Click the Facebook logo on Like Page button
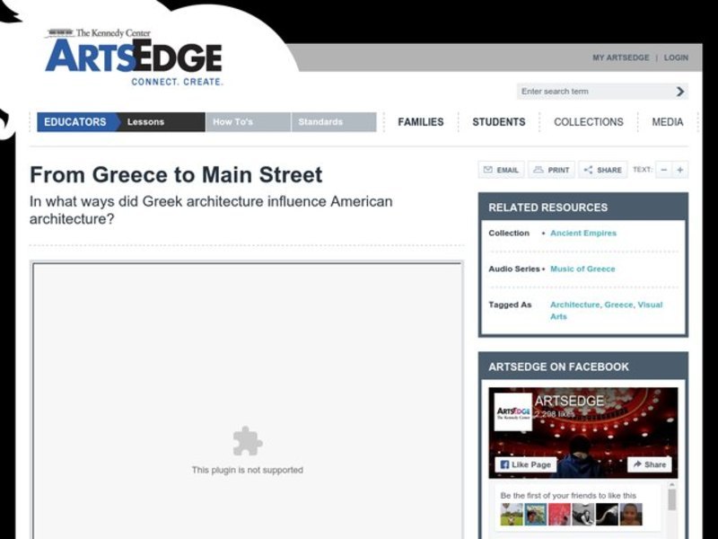This screenshot has height=539, width=718. 506,464
